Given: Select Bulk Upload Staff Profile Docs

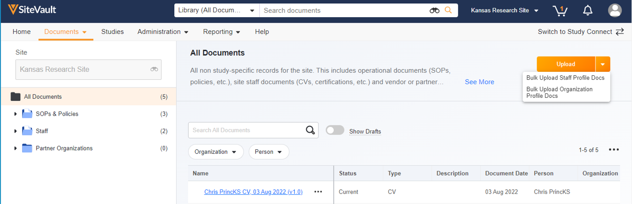Looking at the screenshot, I should pos(565,78).
